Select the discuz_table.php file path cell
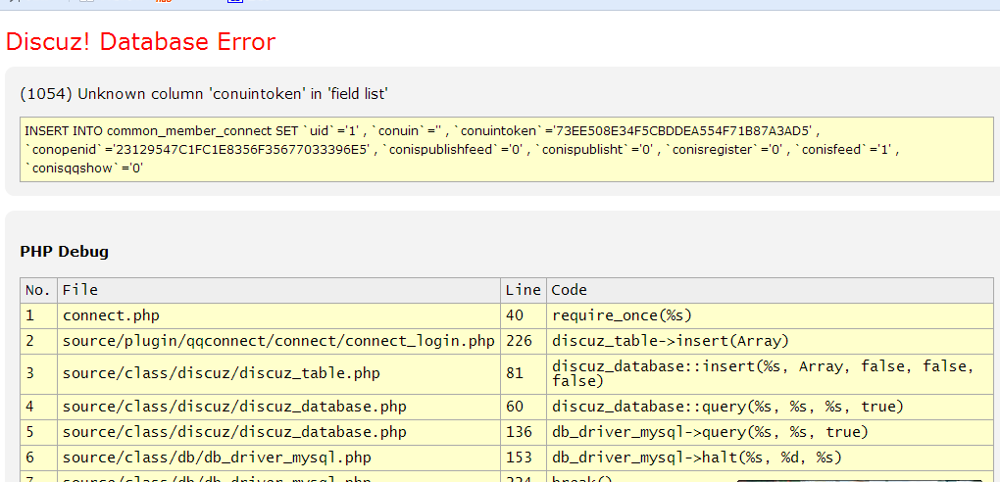Screen dimensions: 1000x482 click(222, 373)
